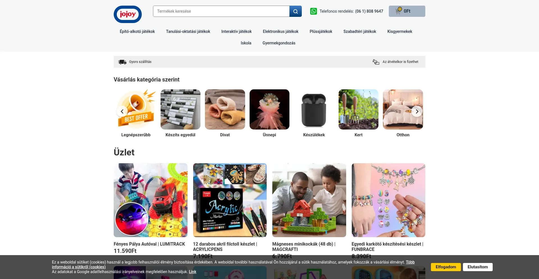Screen dimensions: 539x279
Task: Click the WhatsApp phone order icon
Action: click(314, 11)
